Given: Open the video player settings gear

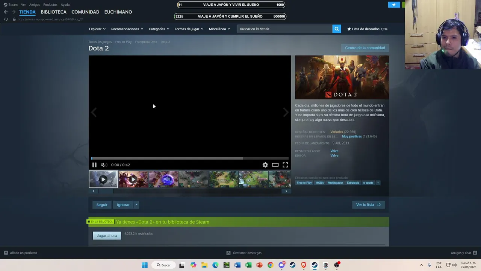Looking at the screenshot, I should pos(265,165).
